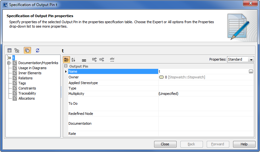
Task: Click the Forward button
Action: pos(218,144)
